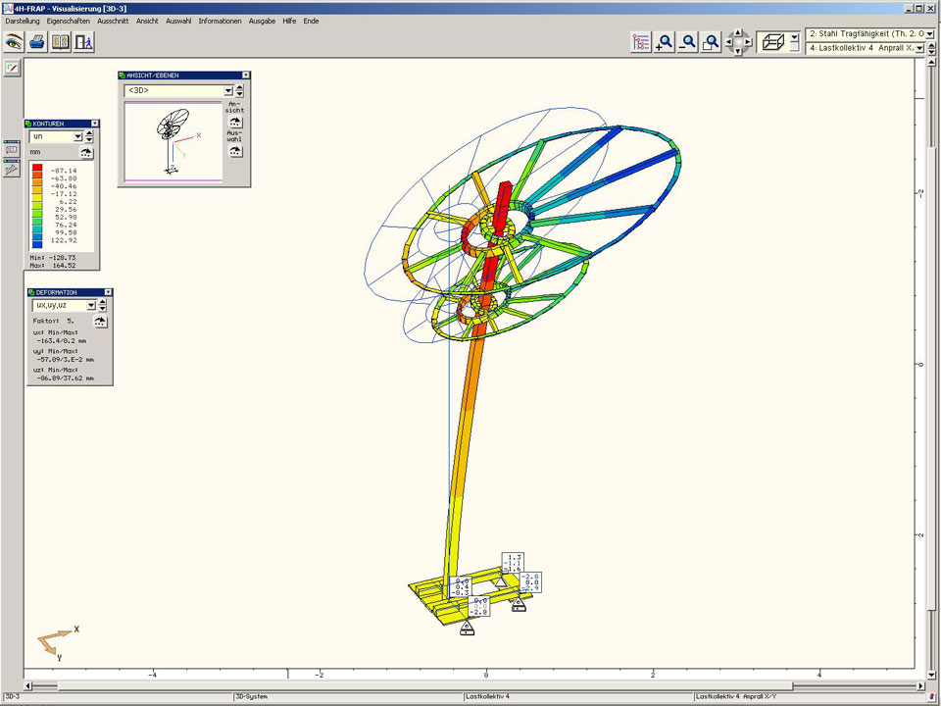Click the red contour legend color swatch
The width and height of the screenshot is (941, 706).
(x=37, y=170)
